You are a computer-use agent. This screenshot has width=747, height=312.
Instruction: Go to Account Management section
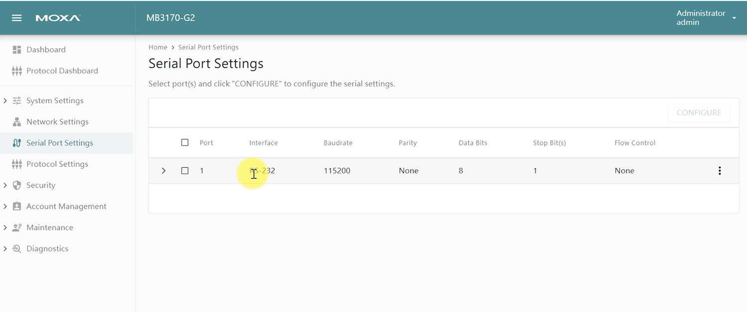point(66,207)
